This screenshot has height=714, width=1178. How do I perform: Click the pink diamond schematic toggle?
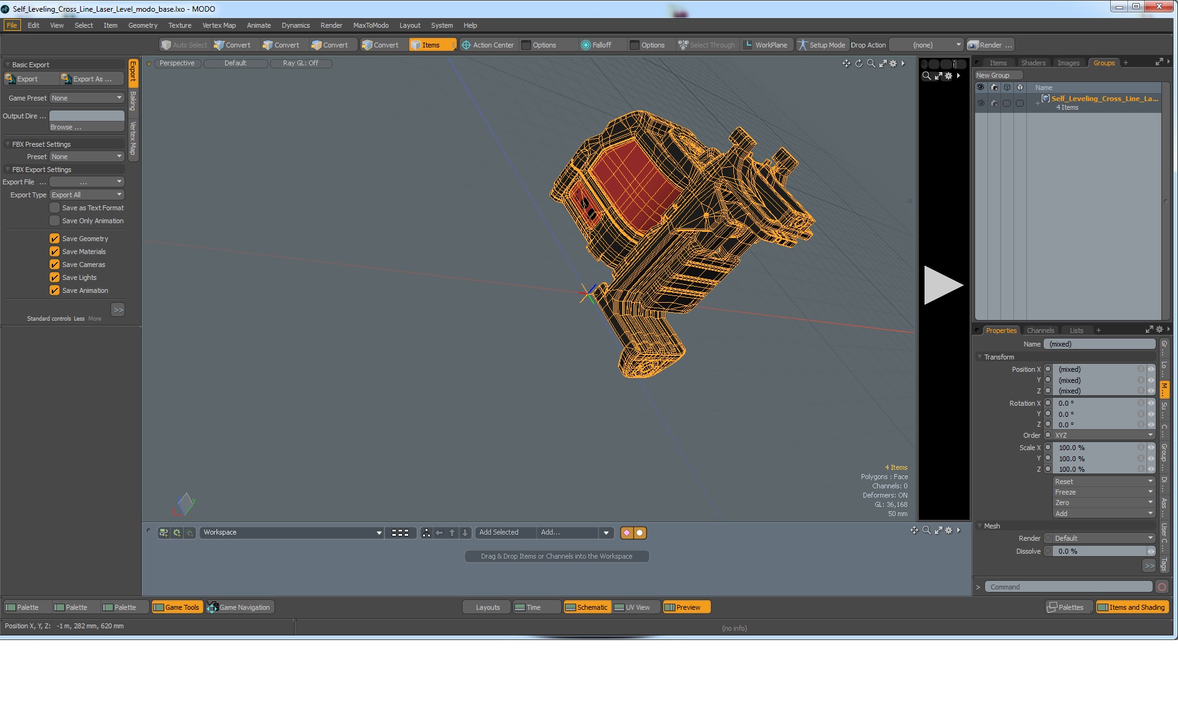[x=627, y=533]
